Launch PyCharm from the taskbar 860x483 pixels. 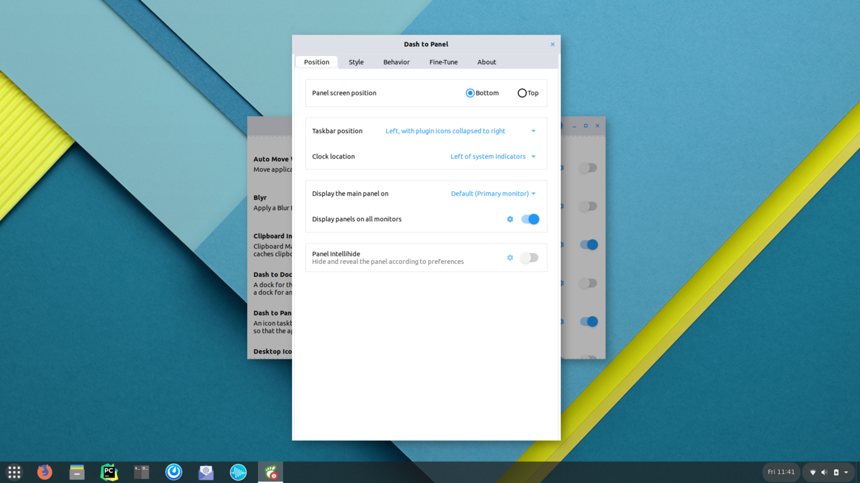click(x=109, y=472)
